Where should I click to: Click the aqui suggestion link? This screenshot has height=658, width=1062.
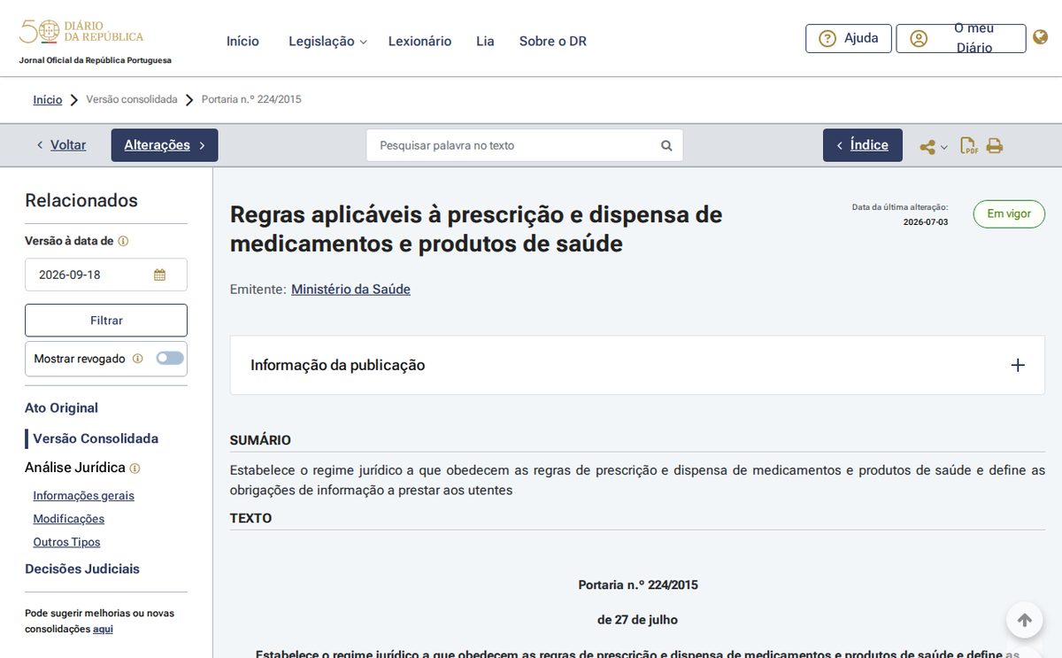(x=103, y=630)
